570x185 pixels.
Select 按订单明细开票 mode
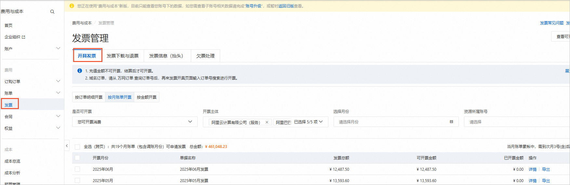(89, 97)
